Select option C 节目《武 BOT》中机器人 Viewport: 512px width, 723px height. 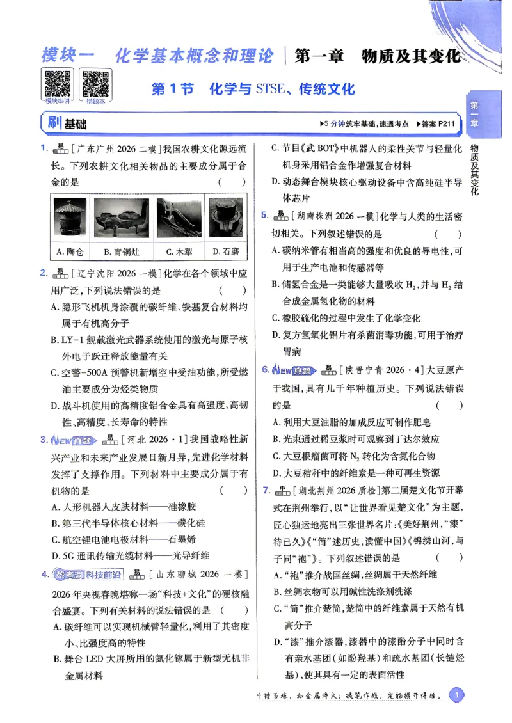click(x=367, y=157)
